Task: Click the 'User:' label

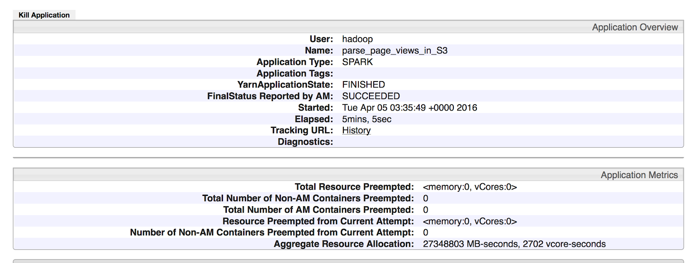Action: coord(321,39)
